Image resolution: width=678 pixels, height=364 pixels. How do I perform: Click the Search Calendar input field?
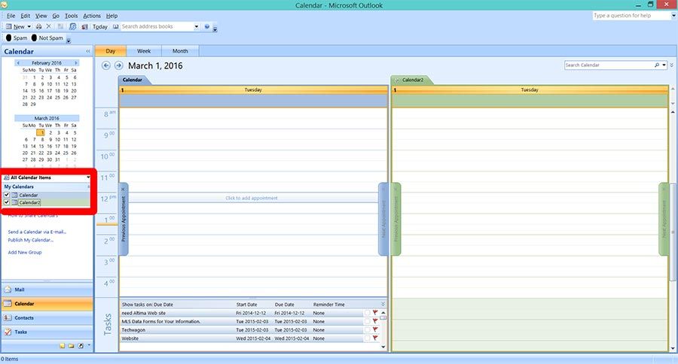point(609,65)
